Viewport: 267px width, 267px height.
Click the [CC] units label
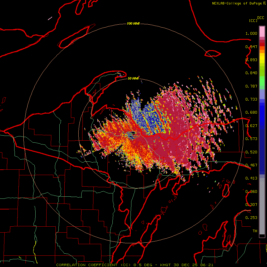(x=253, y=20)
